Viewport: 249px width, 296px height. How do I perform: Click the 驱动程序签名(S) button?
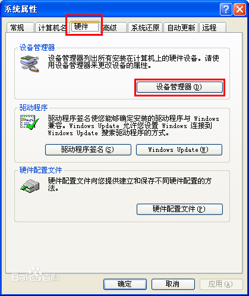tap(88, 149)
